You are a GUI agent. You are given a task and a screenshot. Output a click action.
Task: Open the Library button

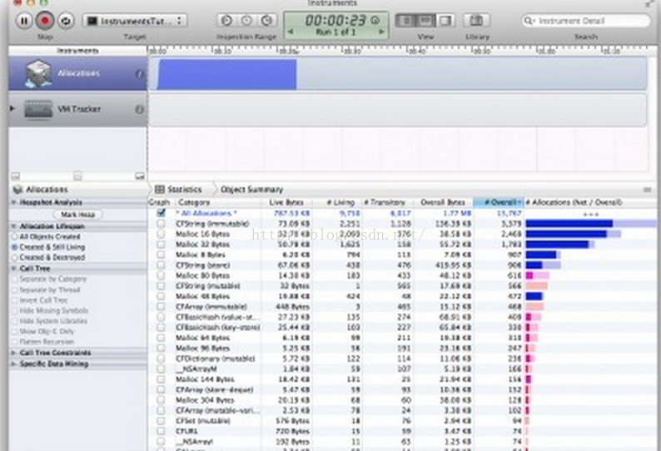[477, 20]
